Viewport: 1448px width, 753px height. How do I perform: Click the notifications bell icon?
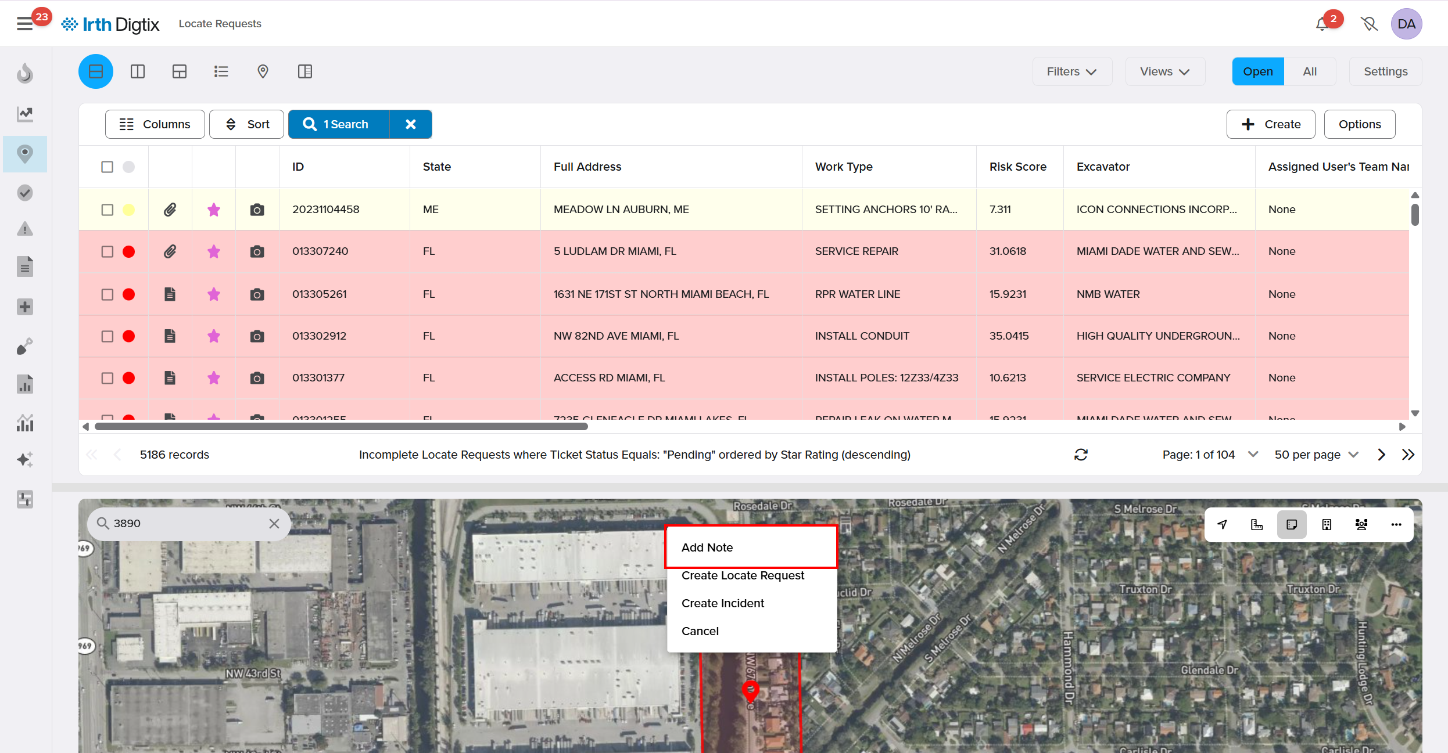1322,24
